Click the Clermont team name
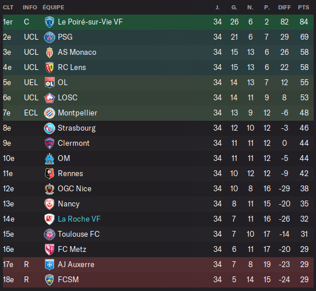316x291 pixels. point(73,143)
